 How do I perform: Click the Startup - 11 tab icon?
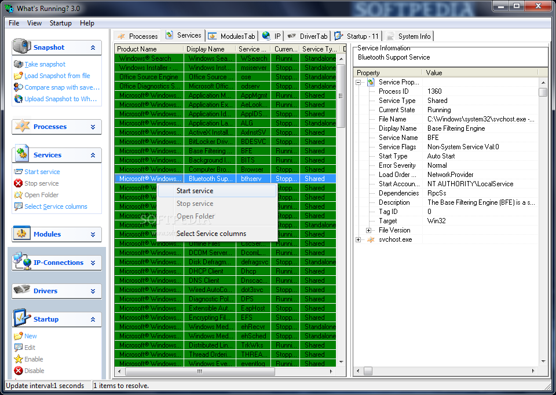coord(339,35)
